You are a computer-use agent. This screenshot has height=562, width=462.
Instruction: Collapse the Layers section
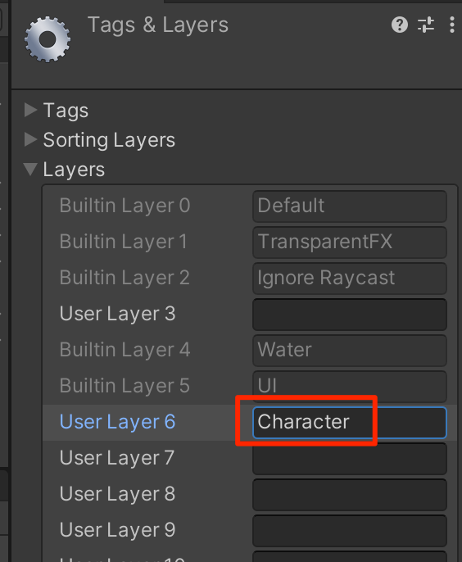[30, 169]
